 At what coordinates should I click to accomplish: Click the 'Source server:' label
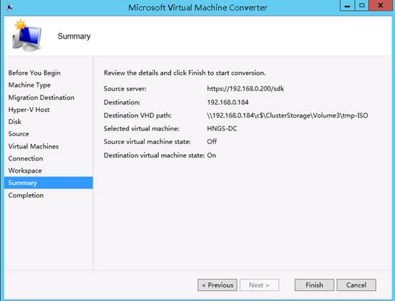point(125,88)
